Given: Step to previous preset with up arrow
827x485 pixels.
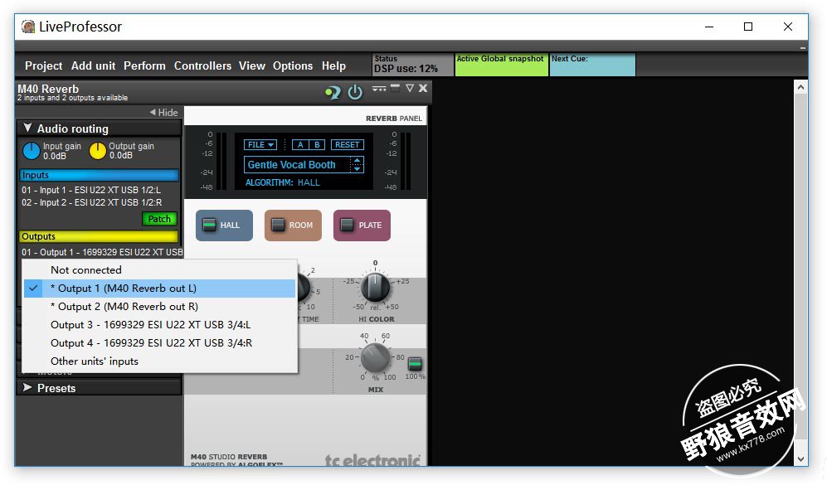Looking at the screenshot, I should pos(357,160).
